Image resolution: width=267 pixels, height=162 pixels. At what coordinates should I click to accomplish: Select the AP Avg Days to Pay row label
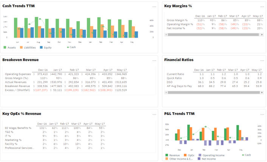179,86
